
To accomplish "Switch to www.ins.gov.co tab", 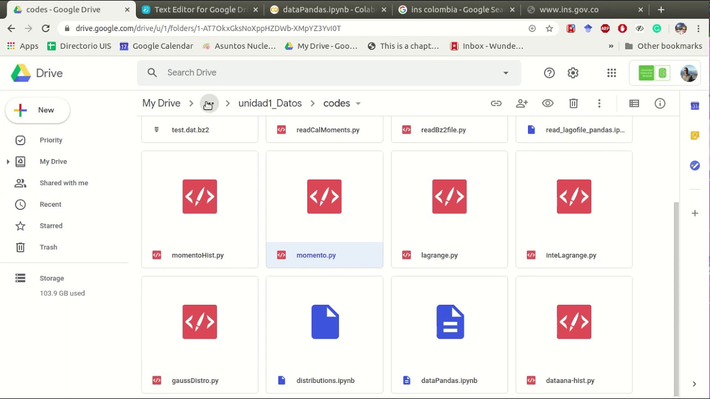I will [x=584, y=9].
